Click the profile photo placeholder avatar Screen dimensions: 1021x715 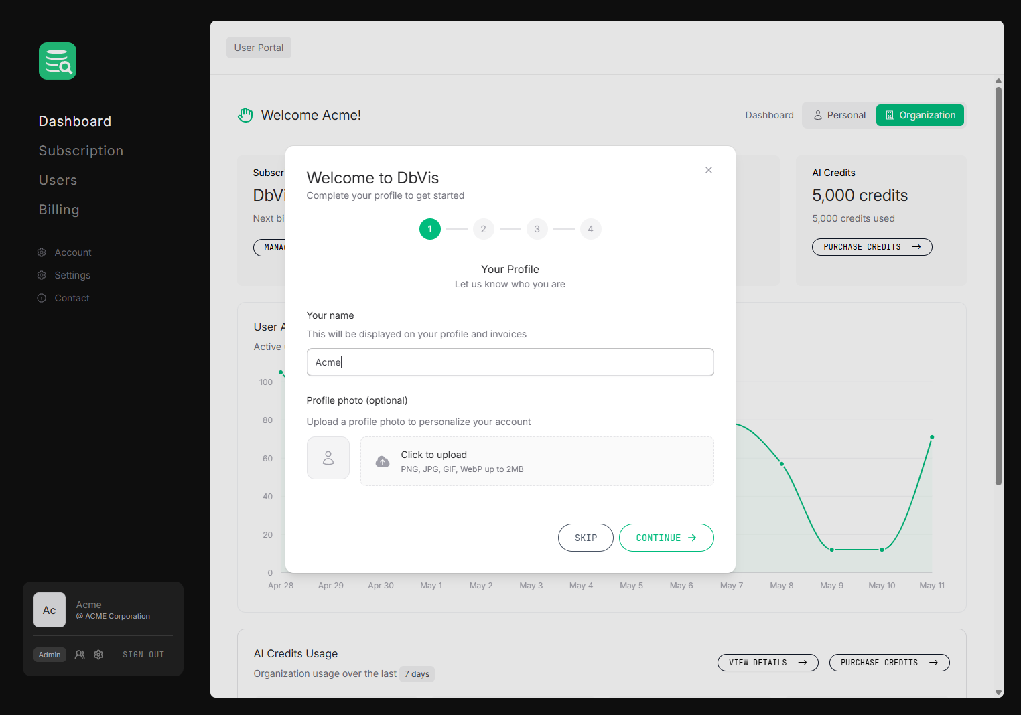coord(328,458)
